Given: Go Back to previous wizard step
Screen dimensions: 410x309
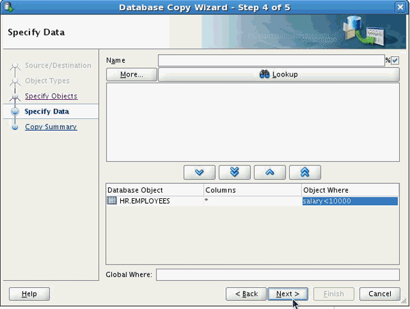Looking at the screenshot, I should (246, 294).
